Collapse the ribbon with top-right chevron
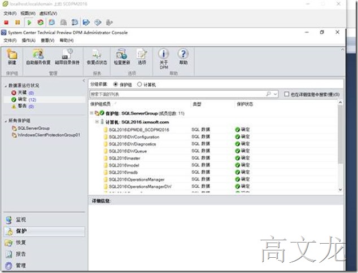 click(342, 50)
